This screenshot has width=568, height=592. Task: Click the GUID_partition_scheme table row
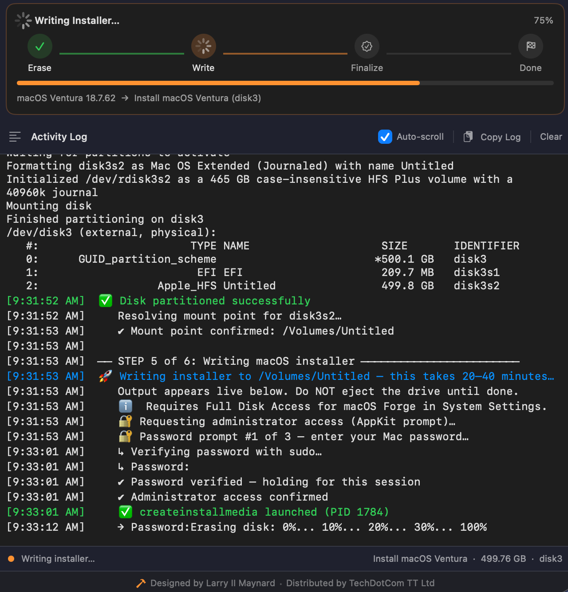tap(256, 259)
